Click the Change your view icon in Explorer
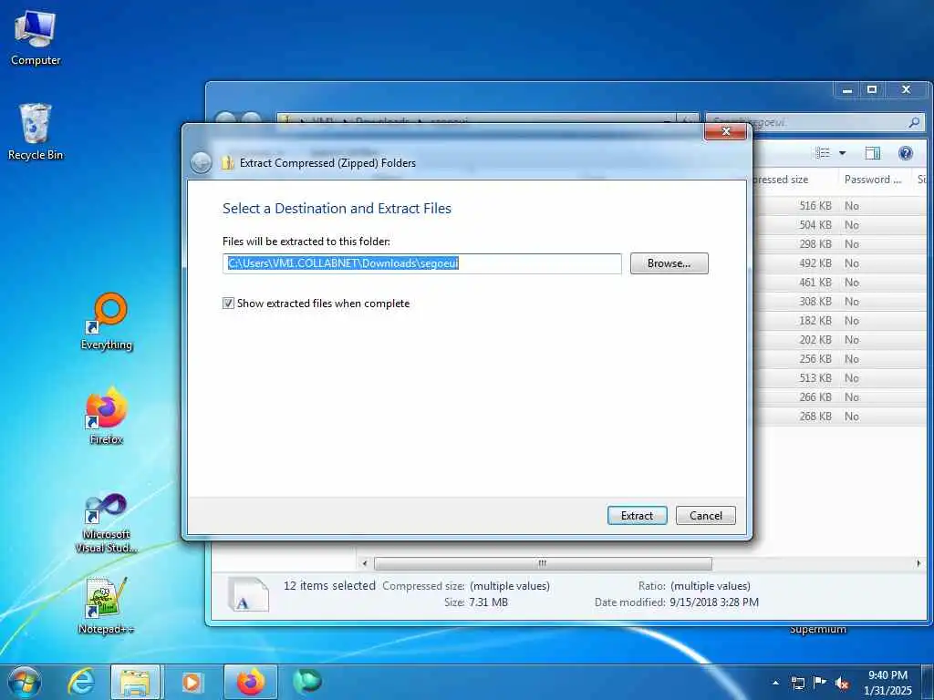Viewport: 934px width, 700px height. click(823, 153)
